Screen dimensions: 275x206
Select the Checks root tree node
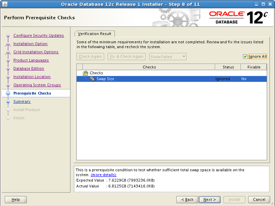tap(96, 73)
